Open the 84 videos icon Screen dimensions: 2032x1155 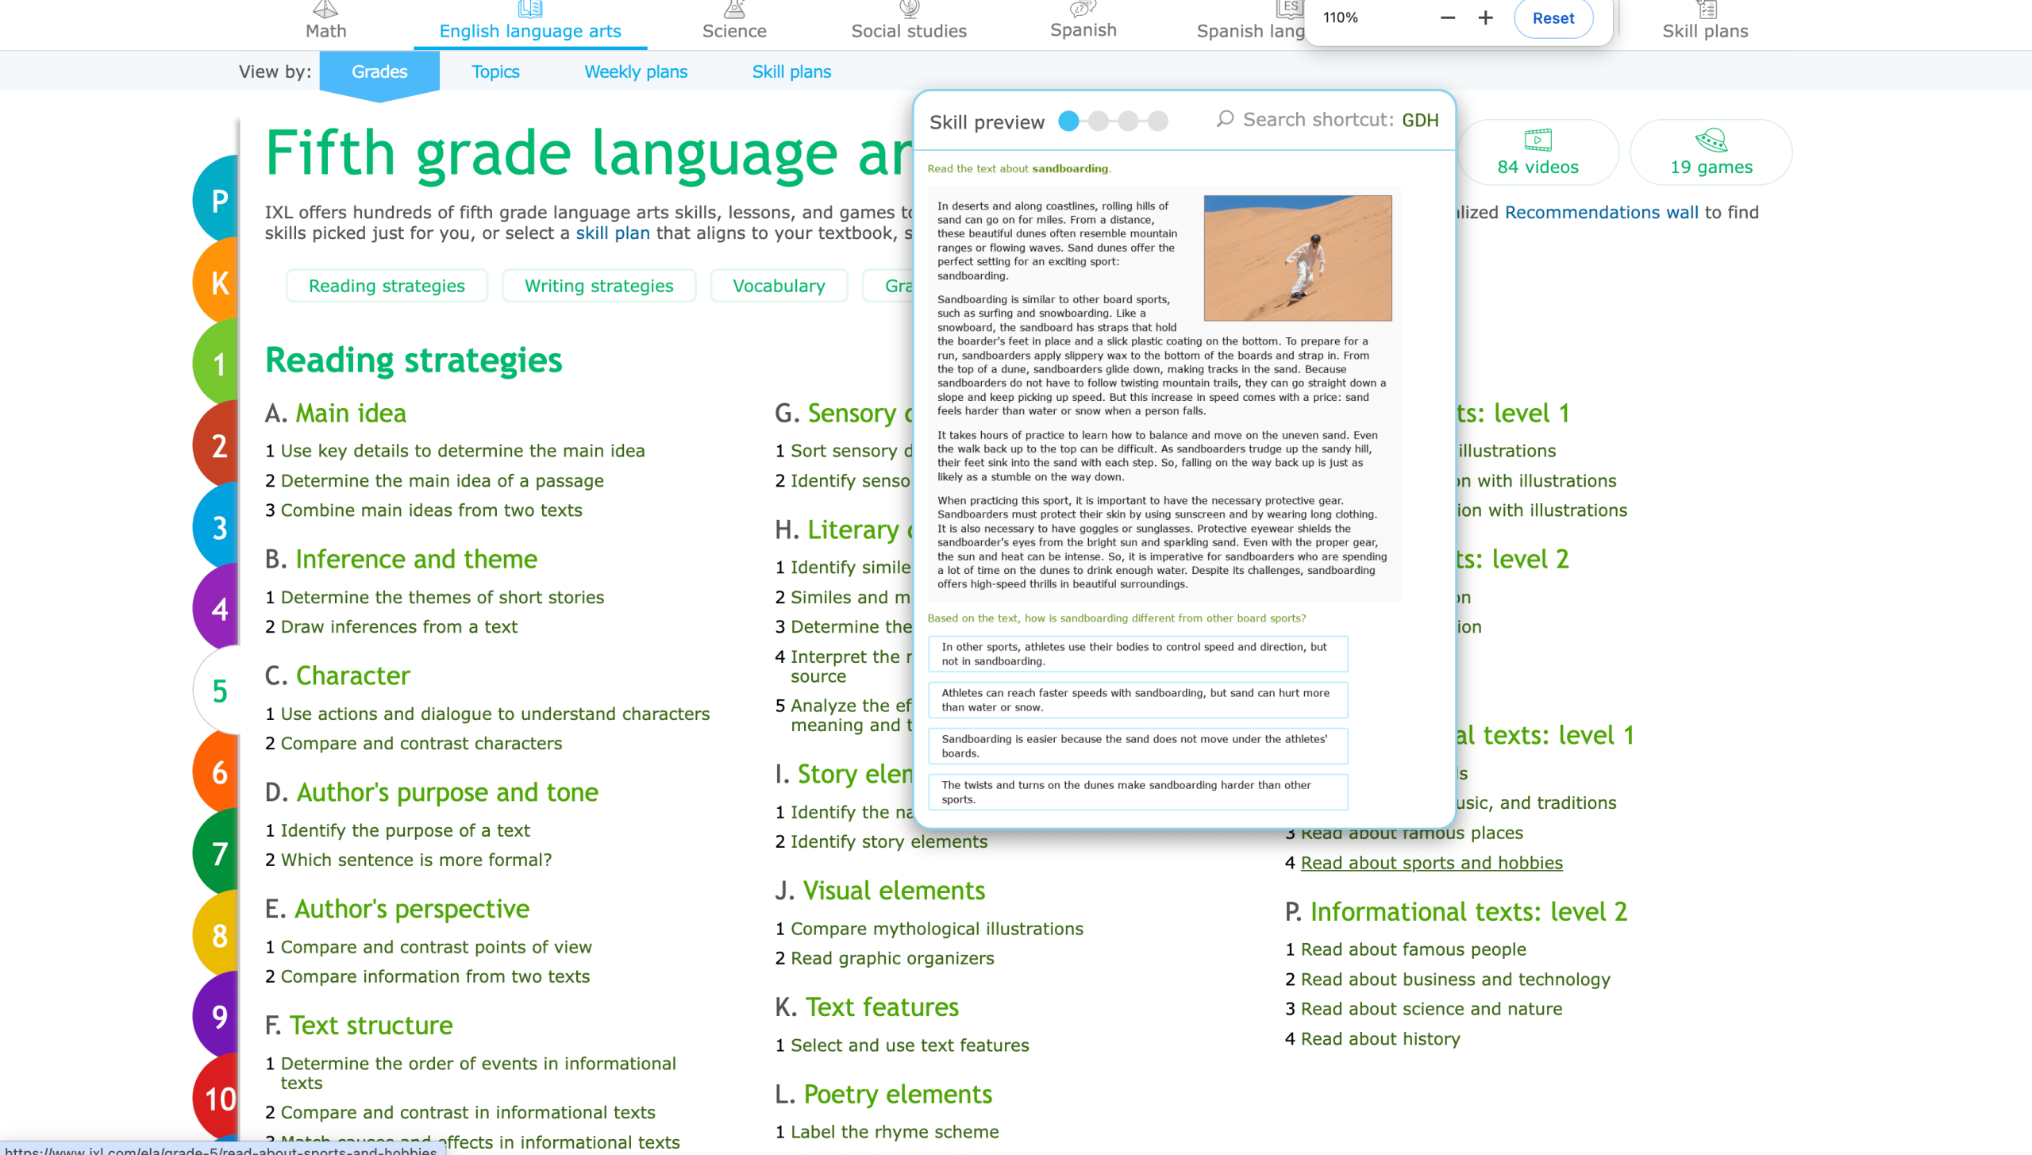tap(1537, 141)
